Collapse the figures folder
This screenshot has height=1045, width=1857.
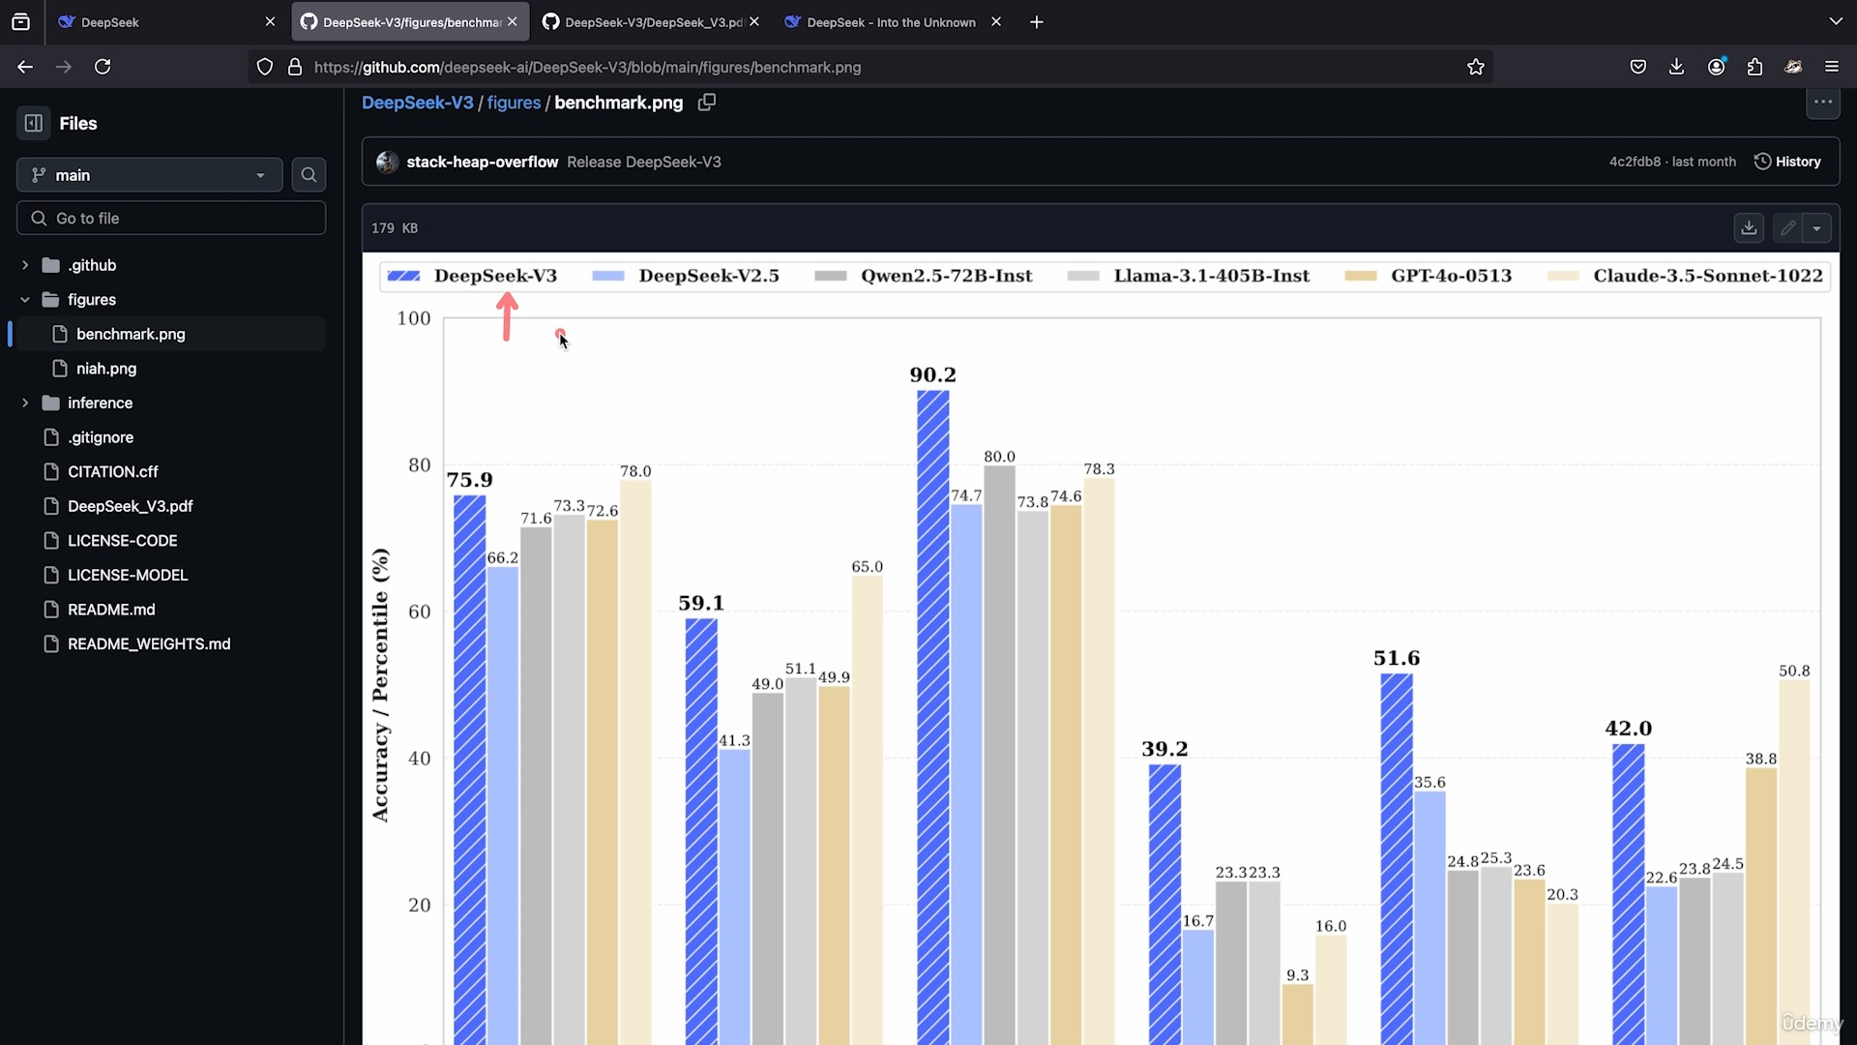tap(25, 300)
